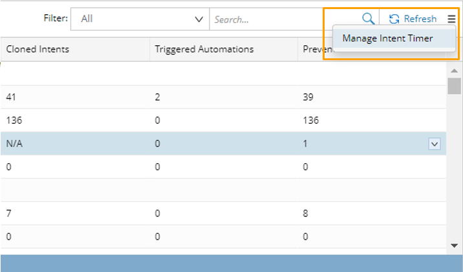Screen dimensions: 463x272
Task: Click the value 39 in the third column
Action: [308, 96]
